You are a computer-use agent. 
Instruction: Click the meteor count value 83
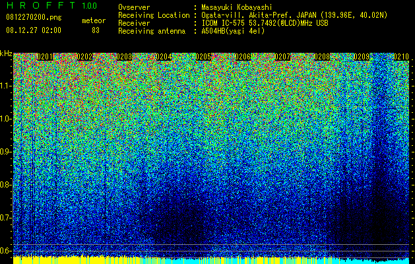coord(96,30)
